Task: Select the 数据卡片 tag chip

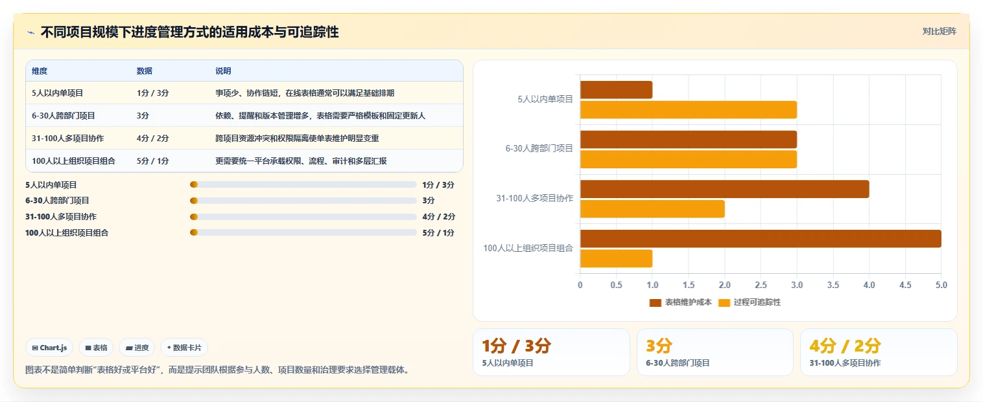Action: 184,348
